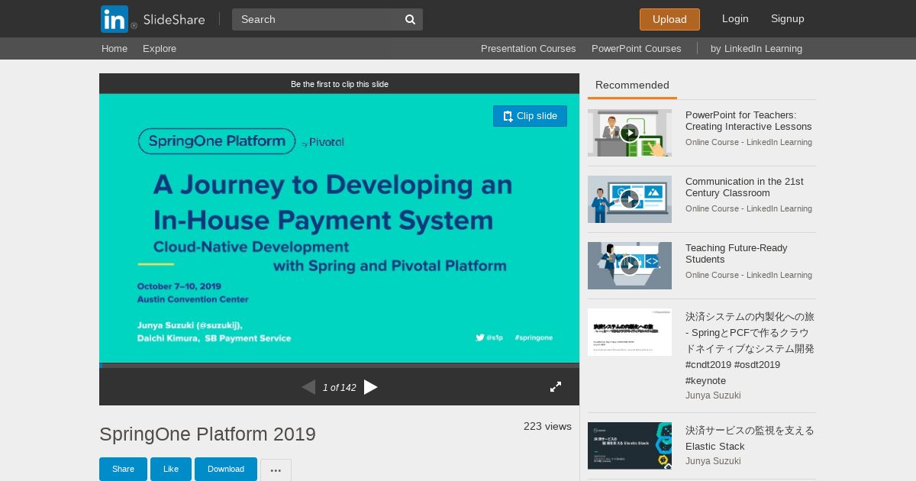Open the more options ellipsis button
Viewport: 916px width, 481px height.
click(x=276, y=470)
